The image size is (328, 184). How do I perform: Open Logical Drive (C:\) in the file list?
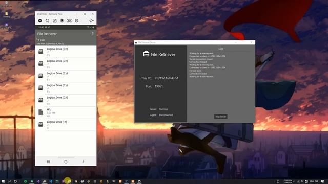66,52
